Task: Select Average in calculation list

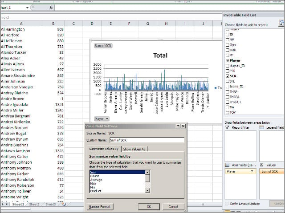Action: [x=118, y=180]
